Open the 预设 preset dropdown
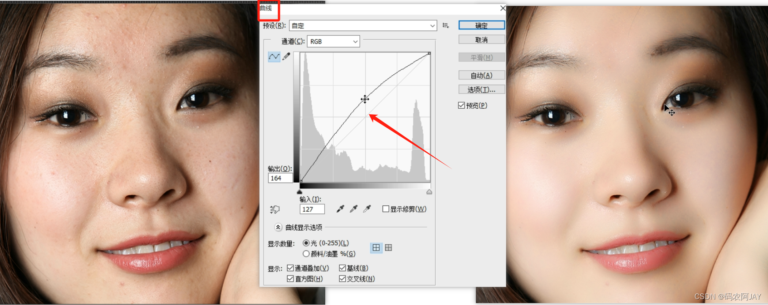This screenshot has width=768, height=305. pos(363,26)
